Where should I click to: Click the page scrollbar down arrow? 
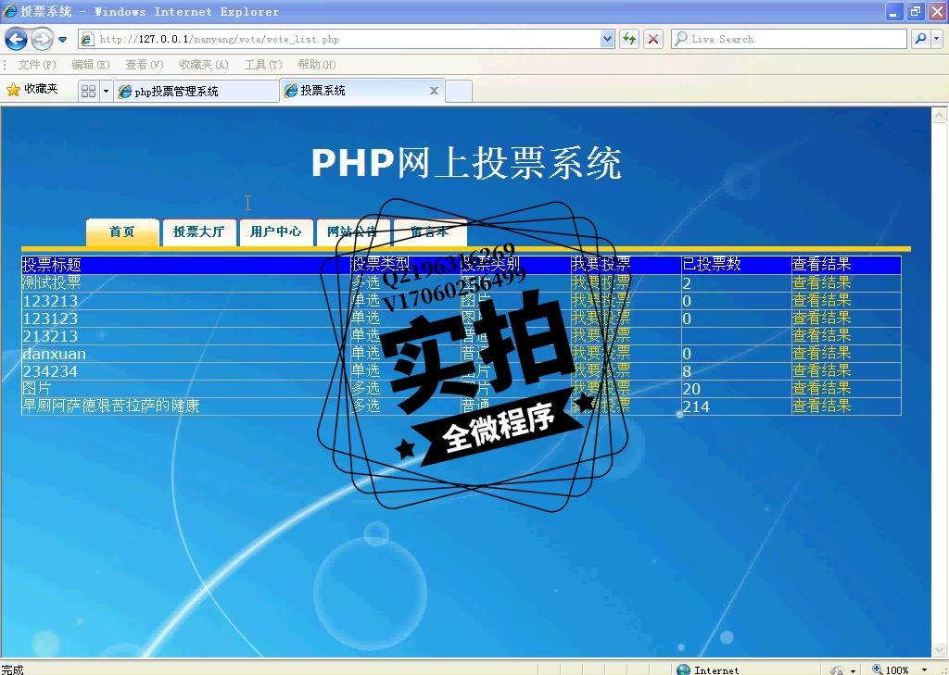[940, 649]
